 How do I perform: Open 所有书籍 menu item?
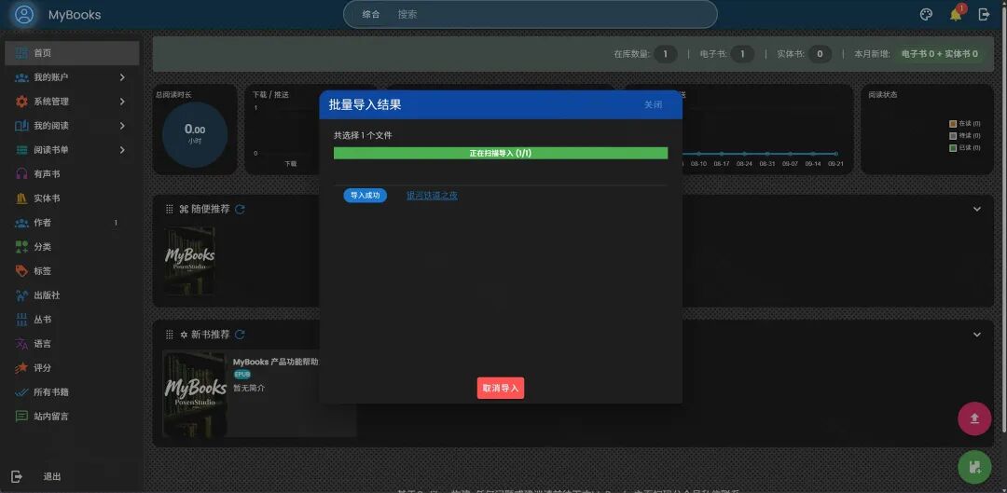click(72, 392)
